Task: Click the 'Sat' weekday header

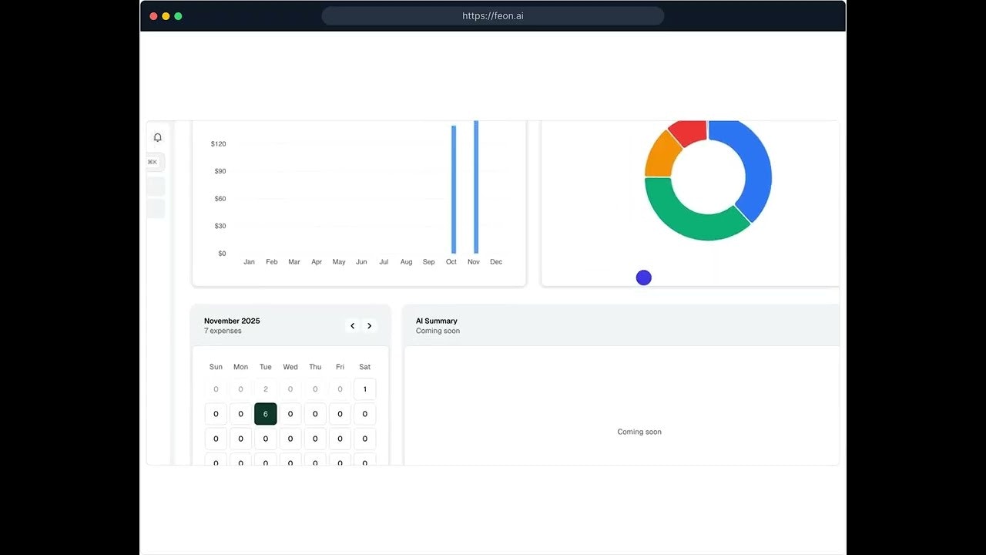Action: click(365, 367)
